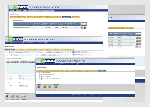Click Save icon in Validation window toolbar
Image resolution: width=150 pixels, height=107 pixels.
(49, 87)
